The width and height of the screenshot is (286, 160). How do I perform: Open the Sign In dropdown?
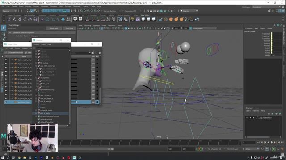coord(189,11)
